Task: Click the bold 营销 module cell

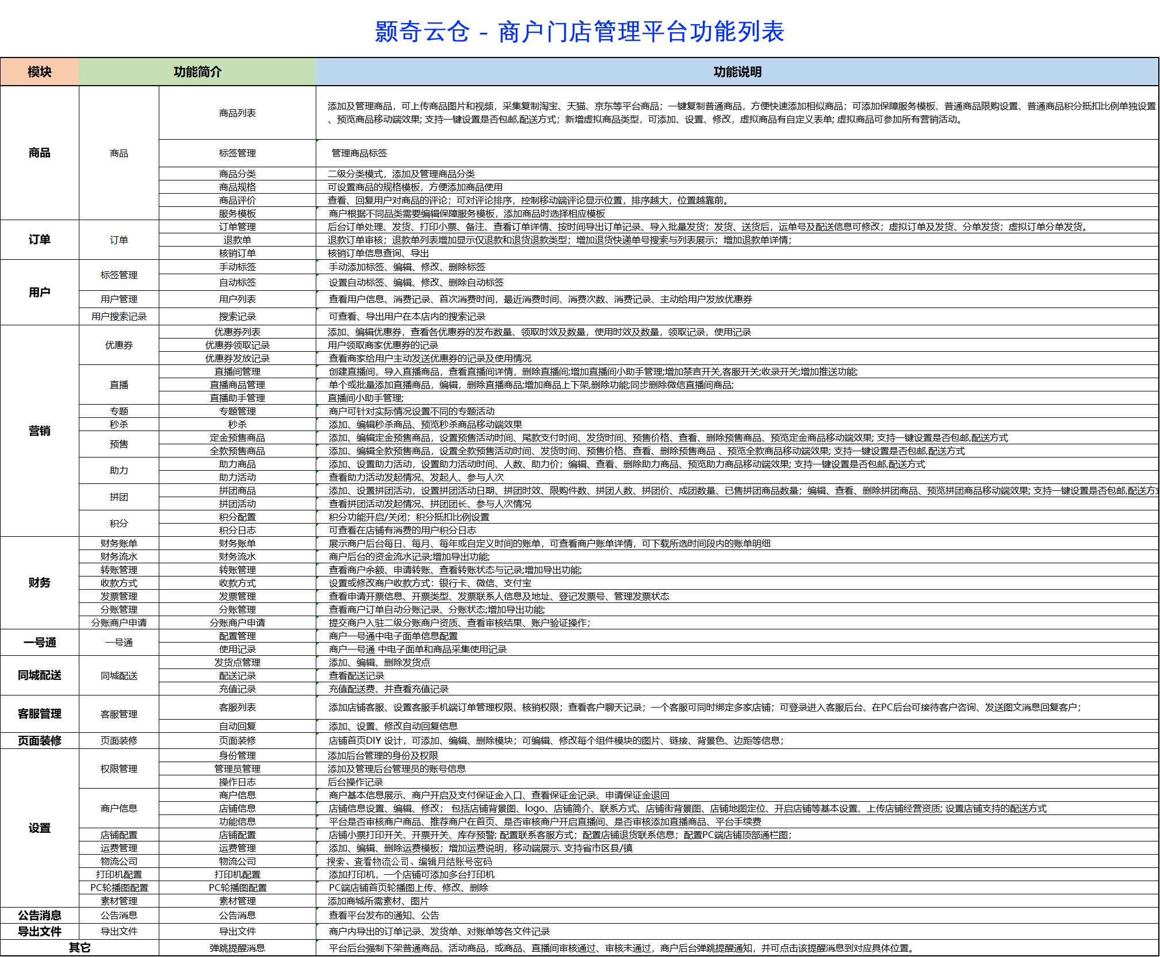Action: pos(39,431)
